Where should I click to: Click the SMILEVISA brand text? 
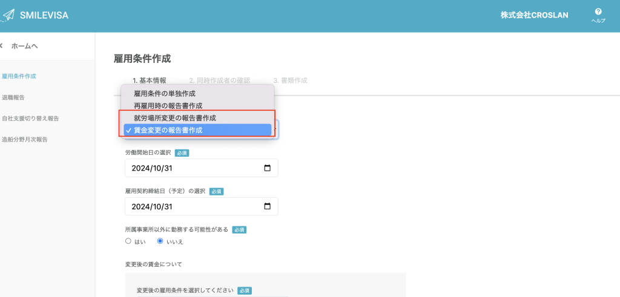pyautogui.click(x=44, y=15)
